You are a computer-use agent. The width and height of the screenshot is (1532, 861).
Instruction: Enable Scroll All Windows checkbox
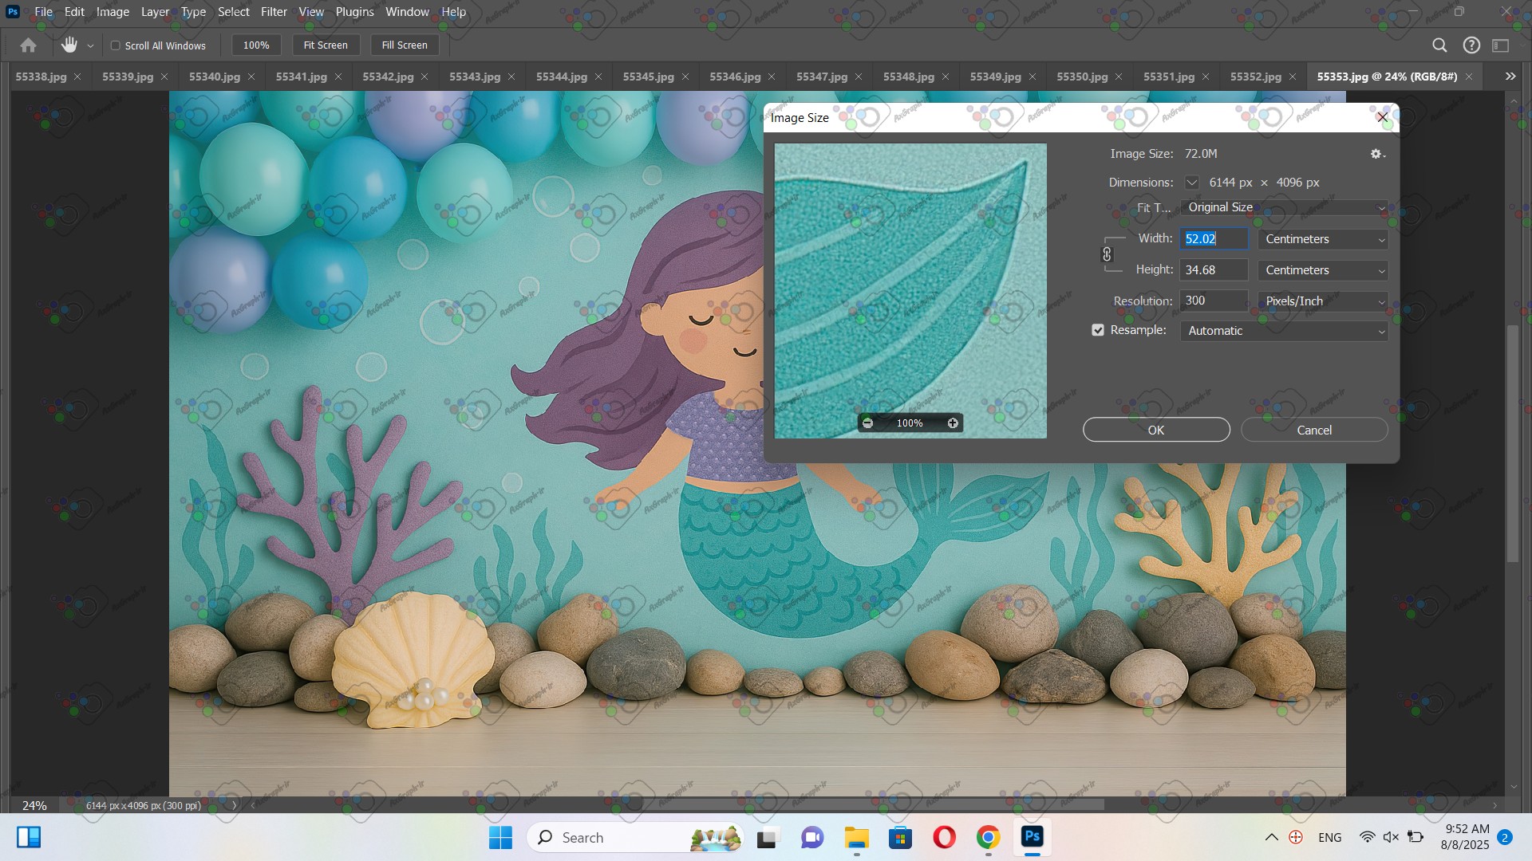[x=116, y=45]
